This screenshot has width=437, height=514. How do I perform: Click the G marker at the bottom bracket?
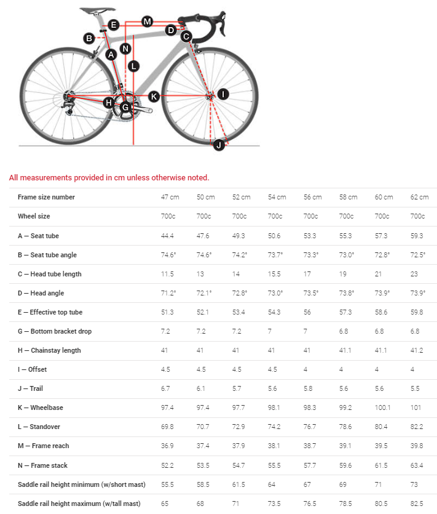(125, 108)
